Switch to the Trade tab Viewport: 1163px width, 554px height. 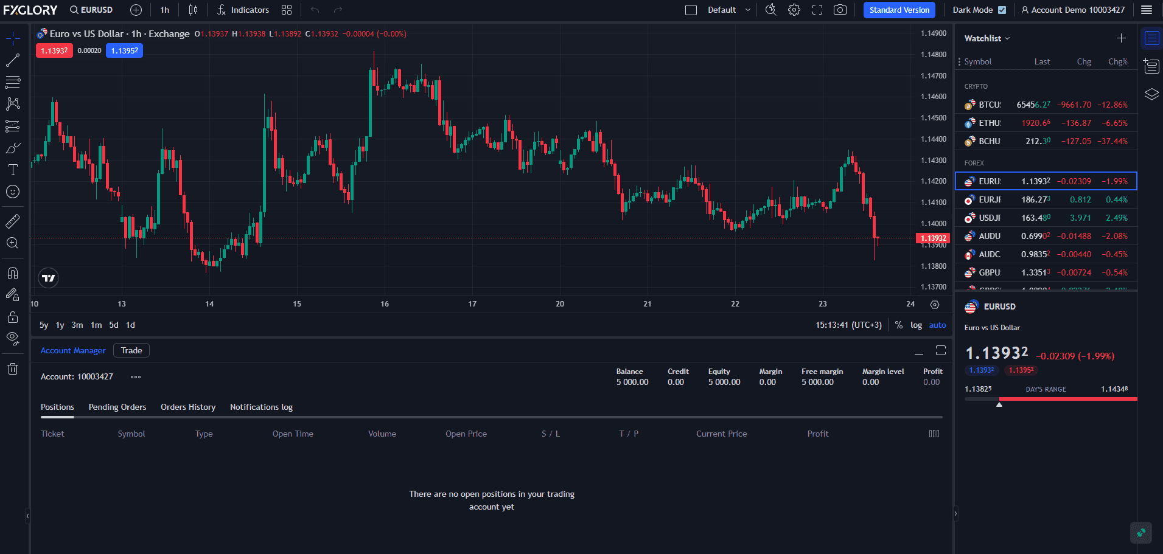[x=131, y=351]
